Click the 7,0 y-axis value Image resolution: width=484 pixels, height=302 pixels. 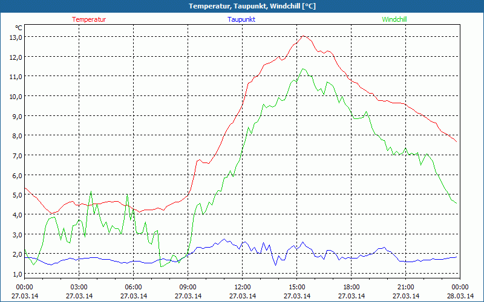[x=17, y=155]
